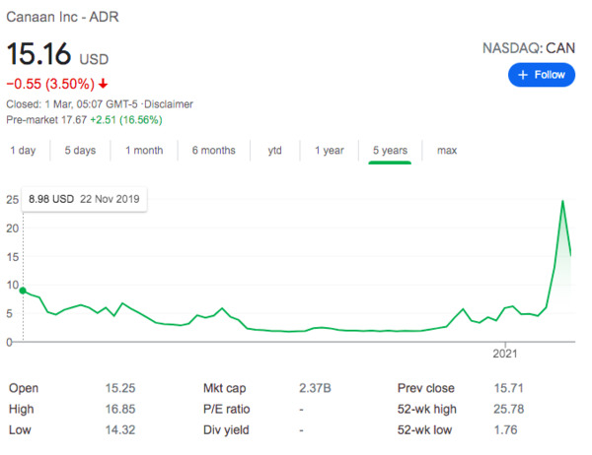This screenshot has width=592, height=455.
Task: Click the 52-wk high label
Action: [x=426, y=409]
